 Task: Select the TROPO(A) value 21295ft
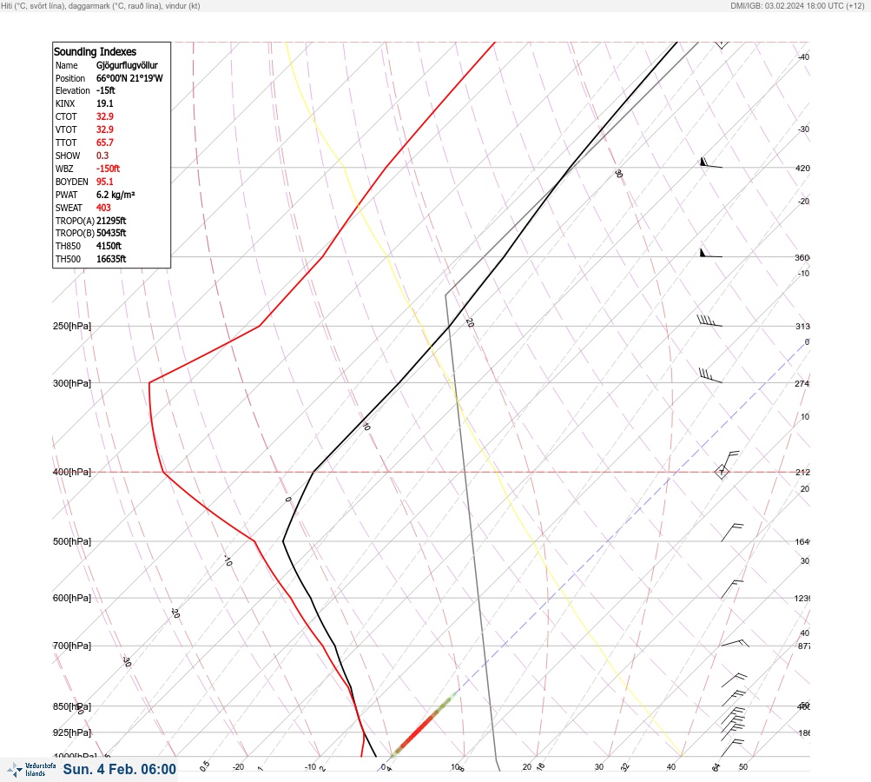[111, 221]
